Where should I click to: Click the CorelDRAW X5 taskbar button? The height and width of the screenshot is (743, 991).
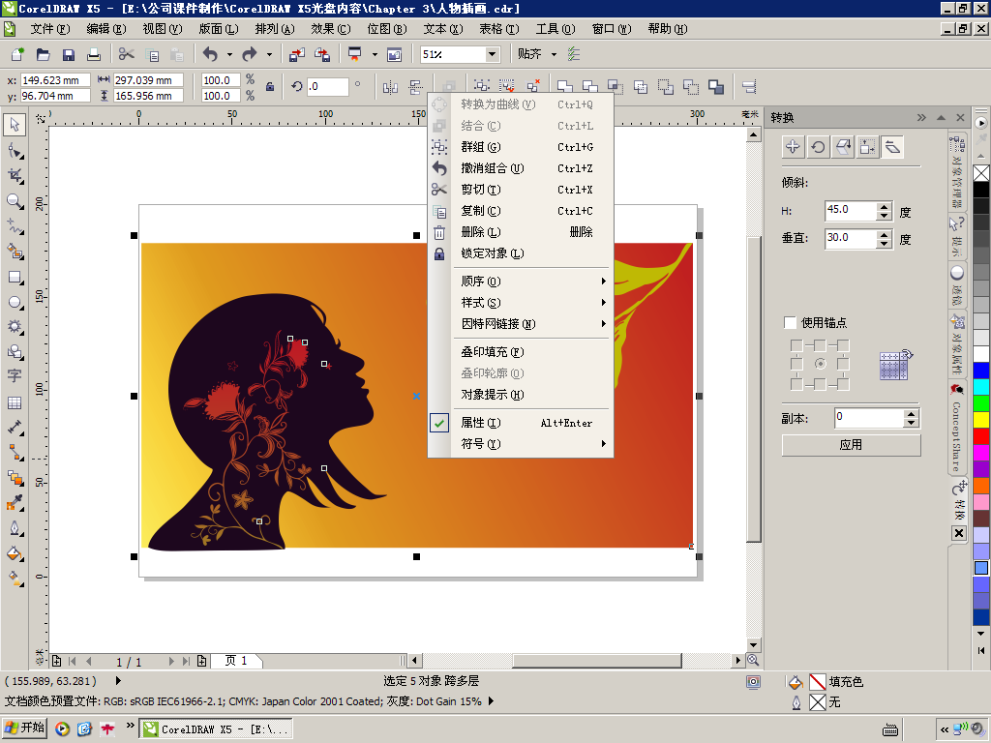coord(216,729)
